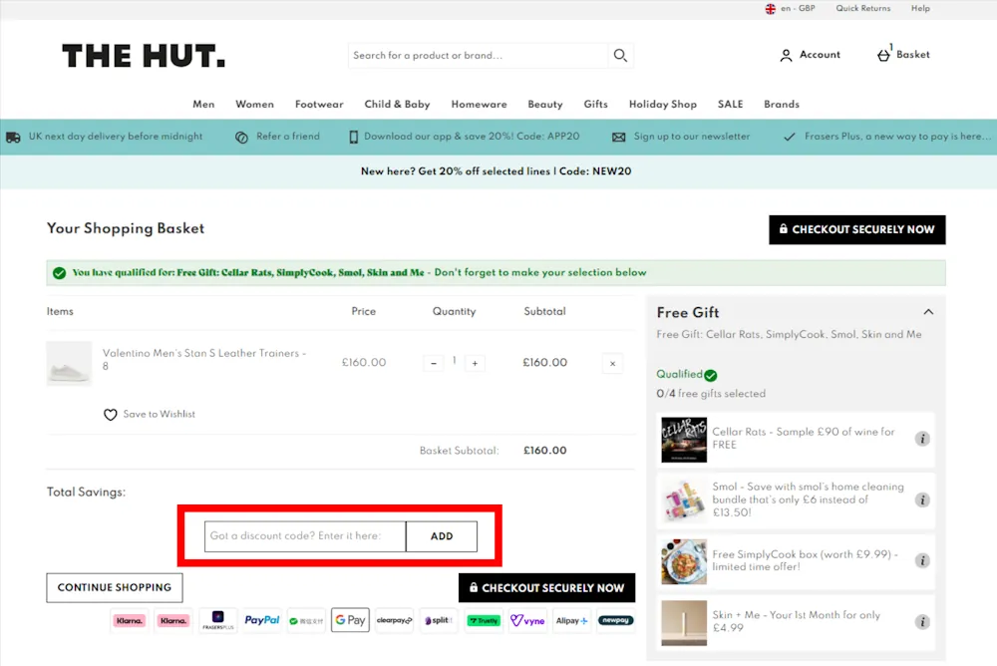Screen dimensions: 997x666
Task: Show info for Smol cleaning bundle gift
Action: 922,499
